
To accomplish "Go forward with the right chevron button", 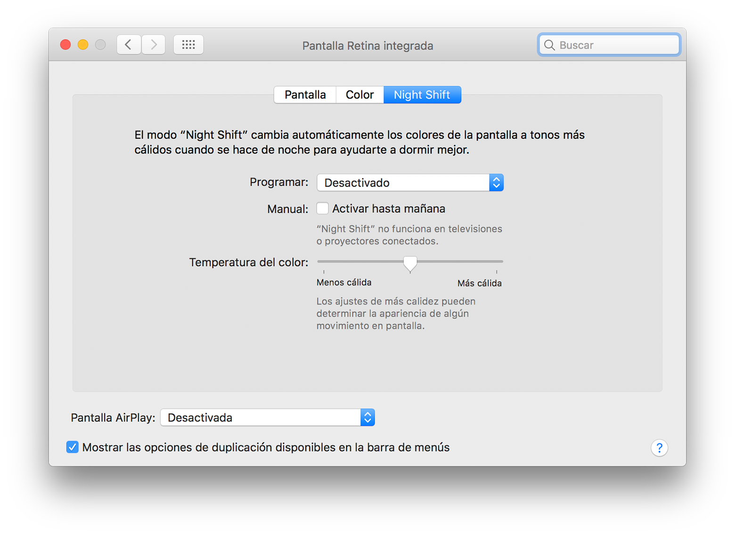I will pos(154,45).
